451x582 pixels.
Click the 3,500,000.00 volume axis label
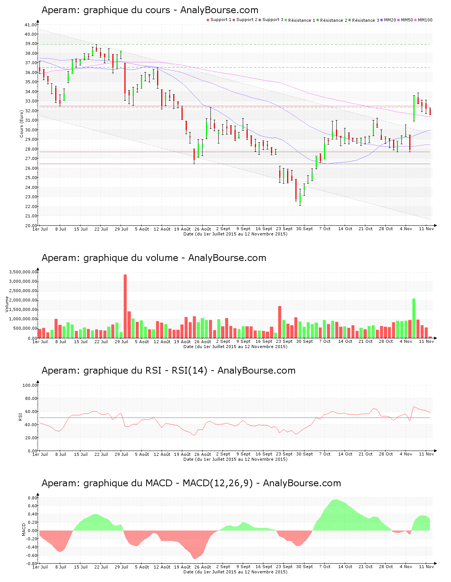click(23, 272)
